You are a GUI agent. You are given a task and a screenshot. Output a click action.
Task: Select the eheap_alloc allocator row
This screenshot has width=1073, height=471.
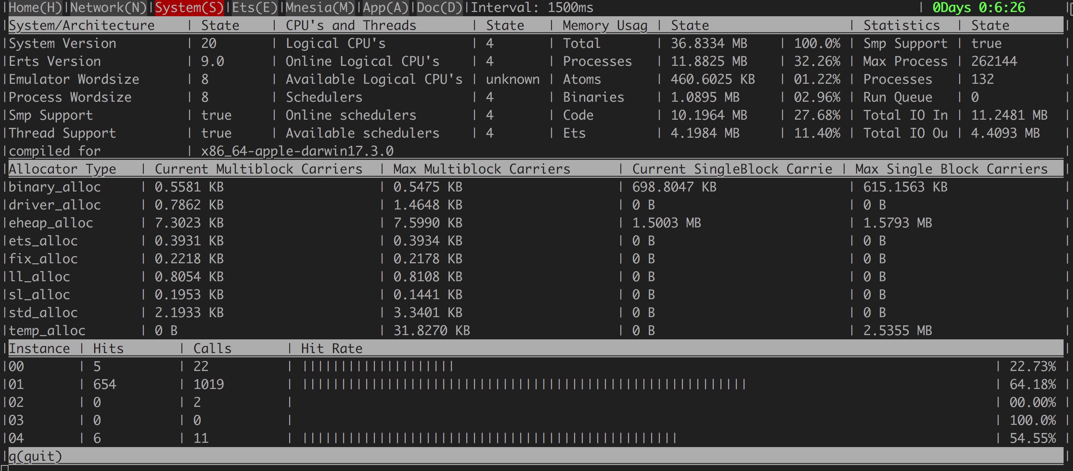50,223
